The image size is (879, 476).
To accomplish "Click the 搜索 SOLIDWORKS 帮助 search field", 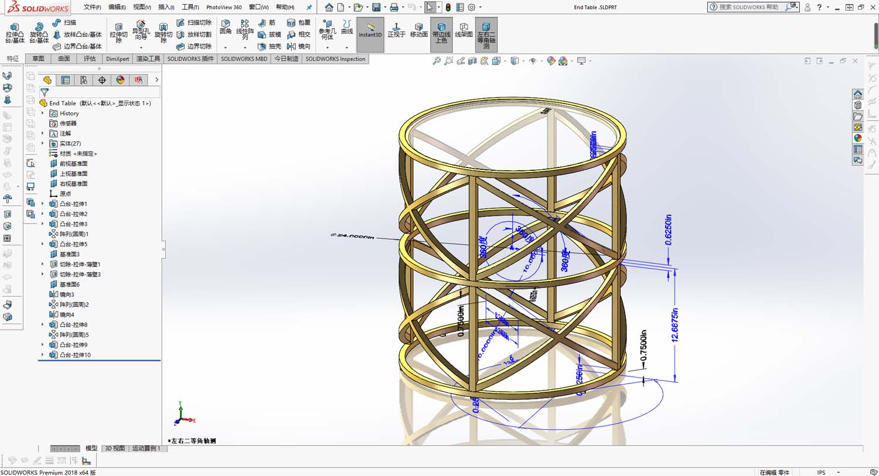I will [748, 7].
